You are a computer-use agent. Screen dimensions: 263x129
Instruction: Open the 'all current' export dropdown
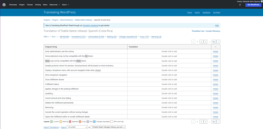click(77, 127)
